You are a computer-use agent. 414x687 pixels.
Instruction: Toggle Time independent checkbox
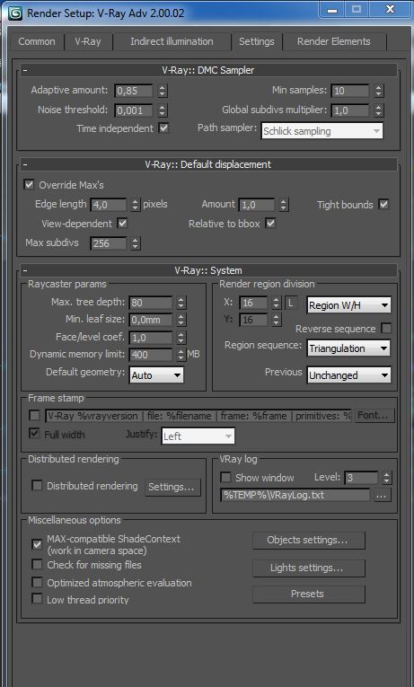[x=164, y=128]
